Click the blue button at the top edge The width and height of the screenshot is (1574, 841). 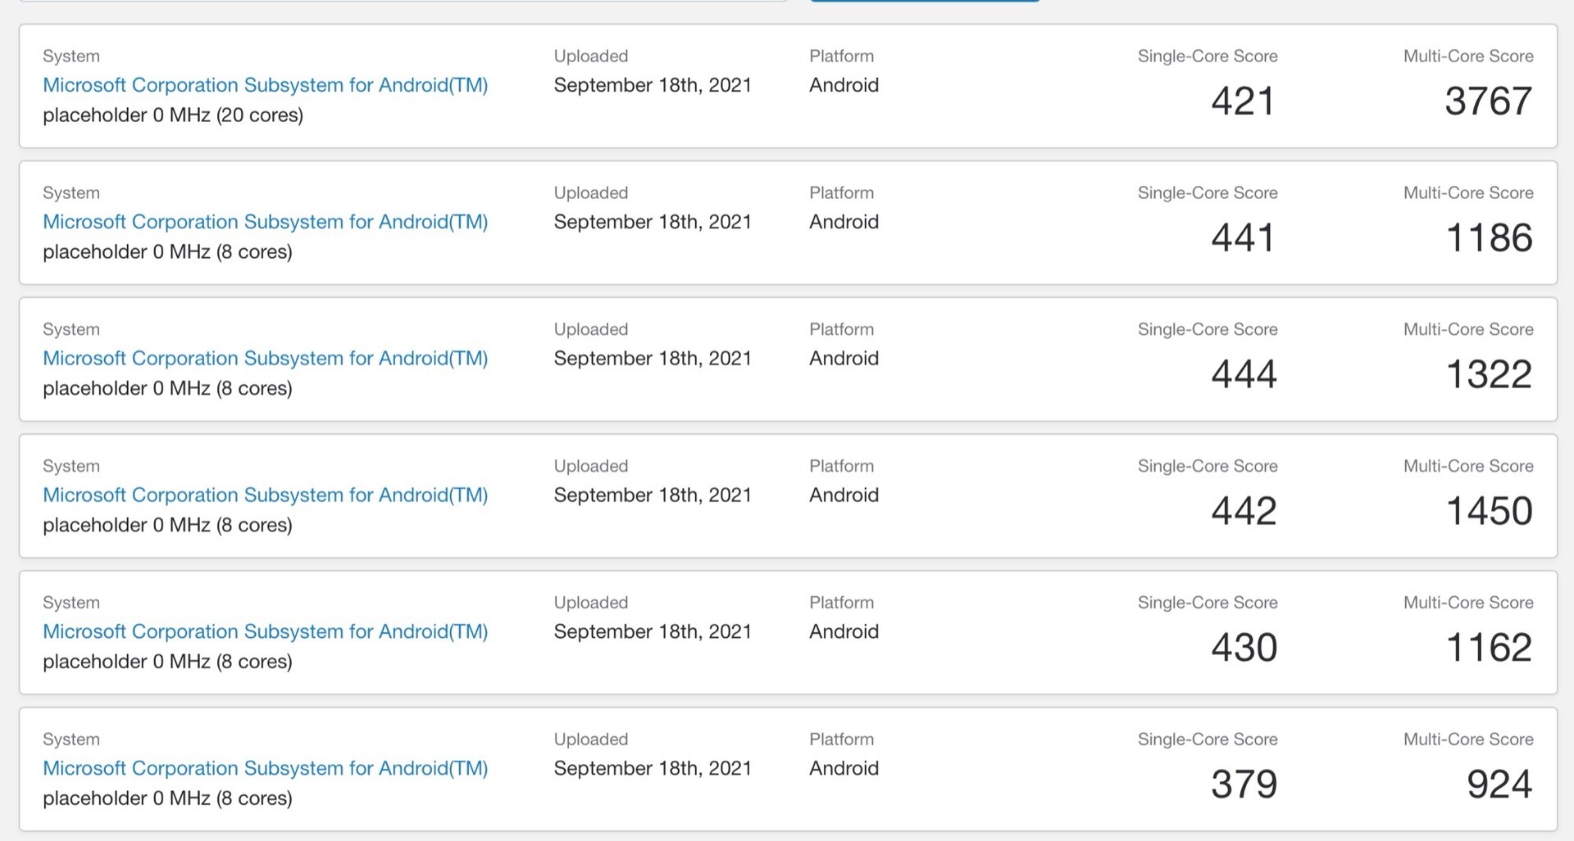click(x=924, y=1)
